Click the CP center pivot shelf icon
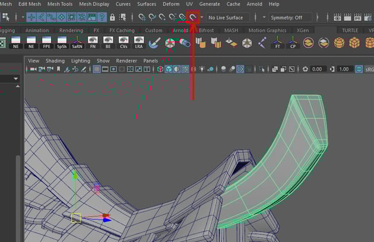This screenshot has width=374, height=242. tap(292, 43)
